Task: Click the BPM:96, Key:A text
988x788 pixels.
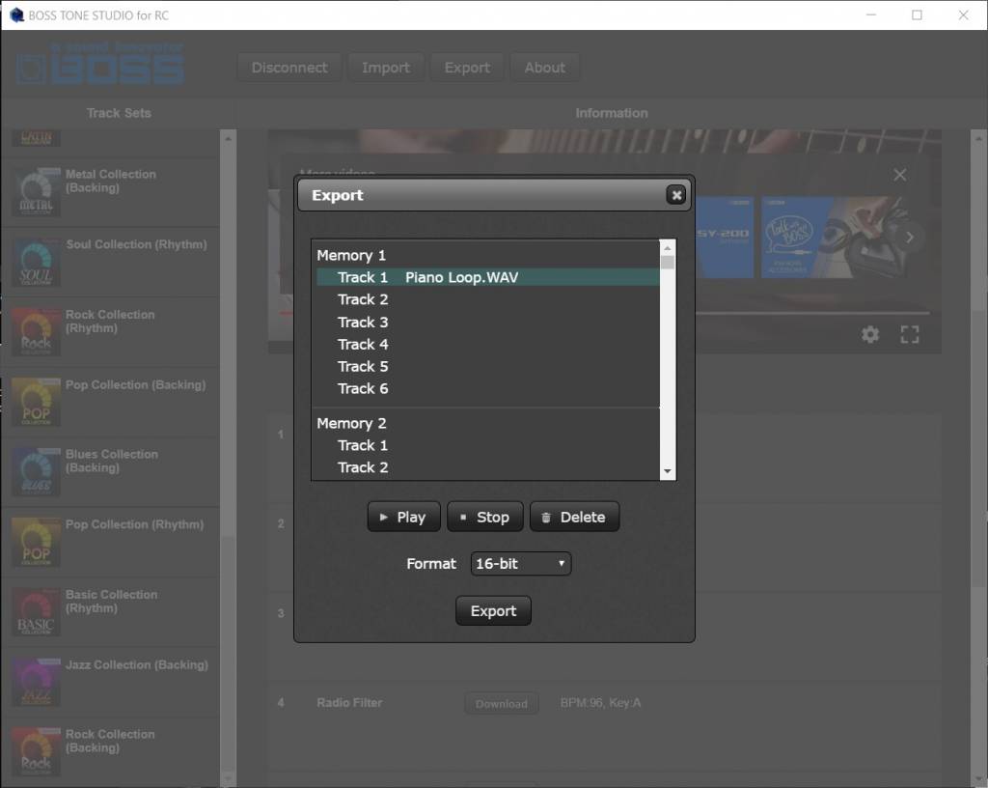Action: (x=600, y=702)
